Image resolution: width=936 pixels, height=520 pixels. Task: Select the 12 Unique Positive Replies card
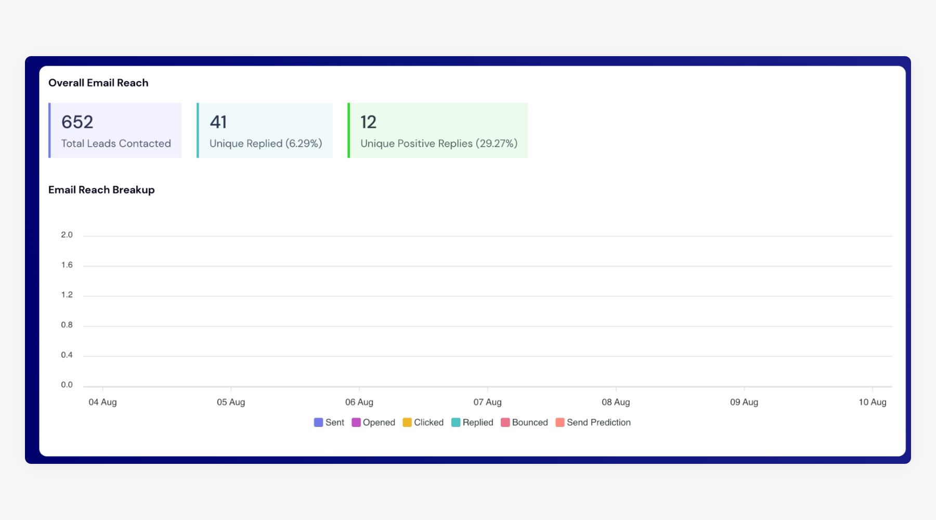click(438, 131)
